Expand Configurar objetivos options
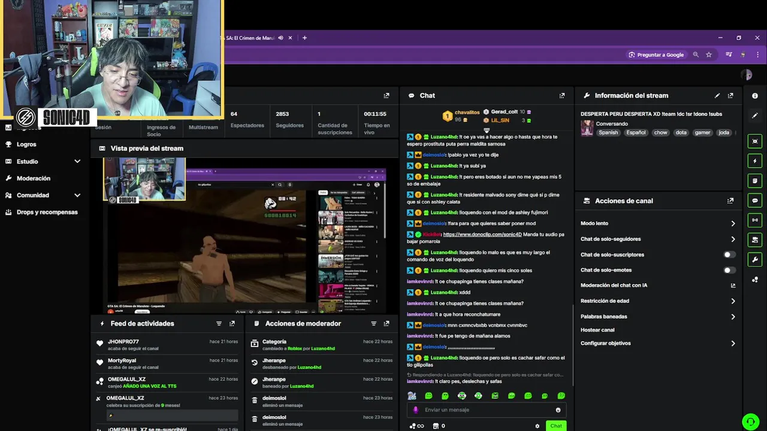This screenshot has width=767, height=431. pos(733,344)
